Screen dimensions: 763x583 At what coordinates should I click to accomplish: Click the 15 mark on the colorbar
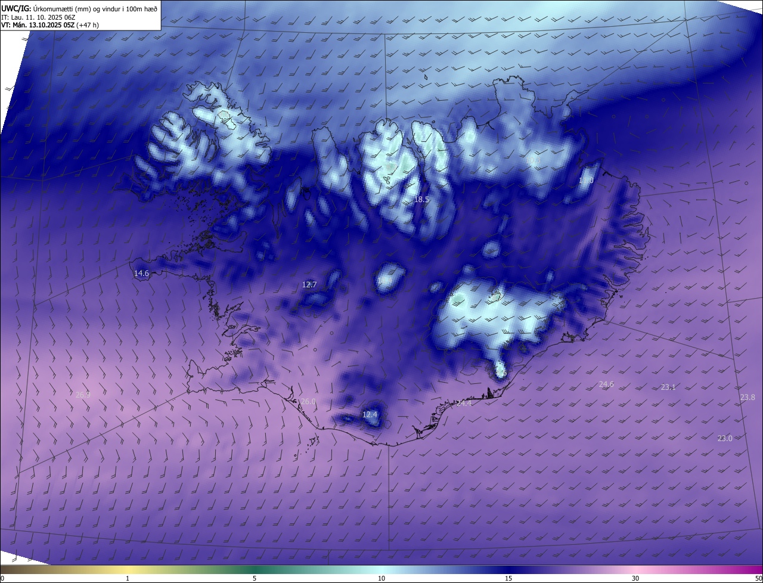[508, 578]
